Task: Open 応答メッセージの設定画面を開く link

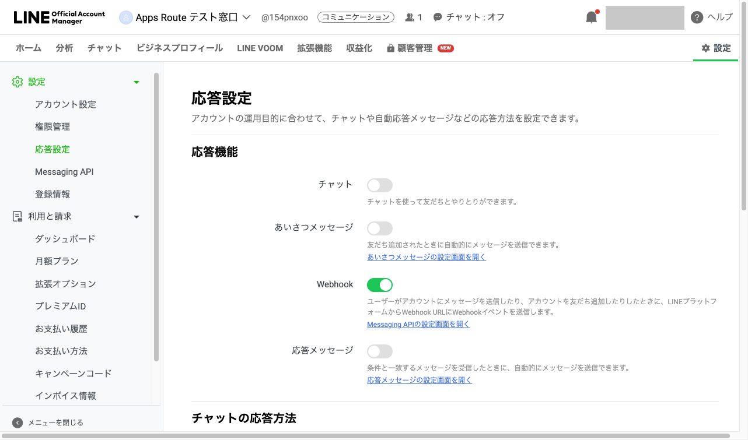Action: pyautogui.click(x=420, y=381)
